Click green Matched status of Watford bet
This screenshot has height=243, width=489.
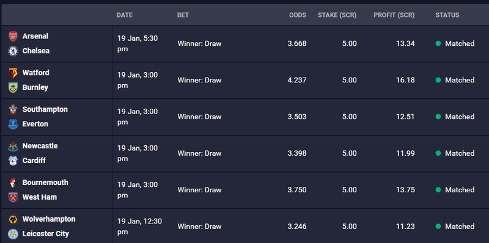coord(455,80)
